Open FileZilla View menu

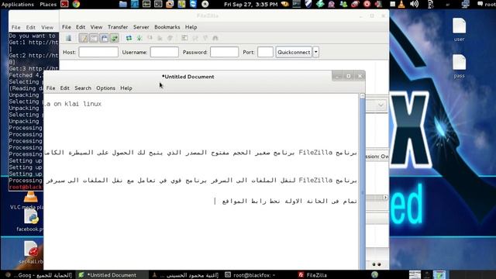96,27
